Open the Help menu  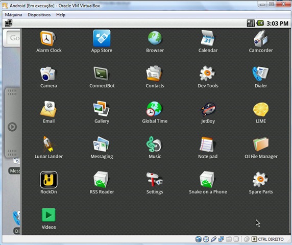point(61,15)
